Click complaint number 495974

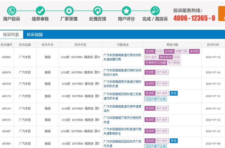click(6, 72)
